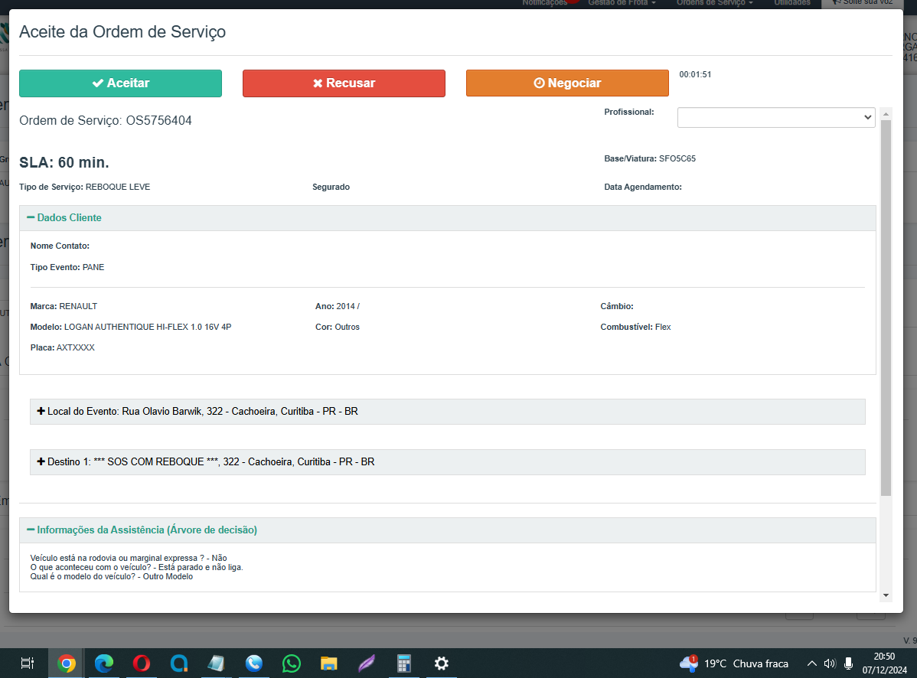Open Gestão de Frota menu

(x=622, y=3)
